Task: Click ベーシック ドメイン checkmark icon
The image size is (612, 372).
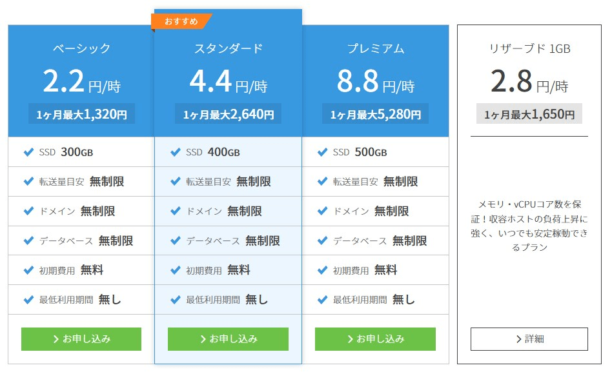Action: pos(28,211)
